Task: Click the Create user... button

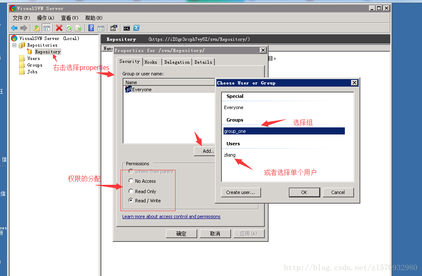Action: tap(241, 192)
